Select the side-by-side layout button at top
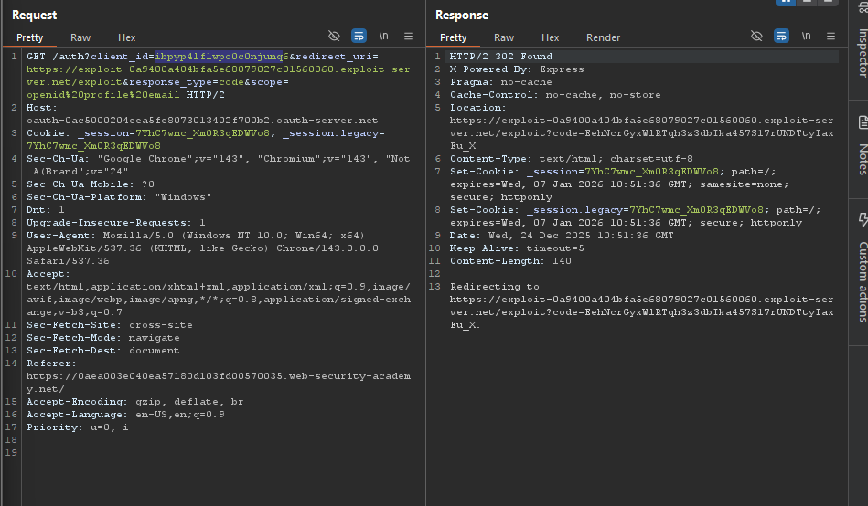The width and height of the screenshot is (868, 506). click(786, 2)
